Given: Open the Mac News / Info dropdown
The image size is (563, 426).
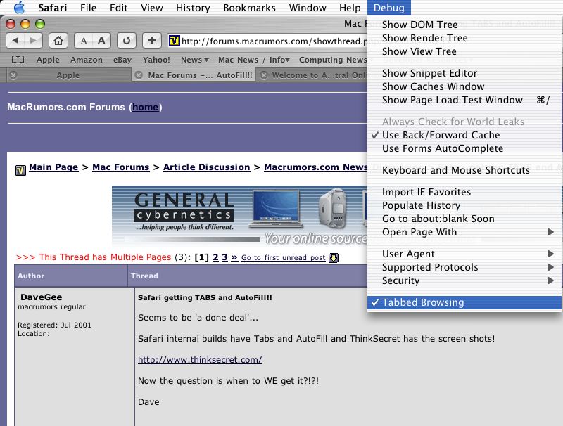Looking at the screenshot, I should tap(254, 60).
